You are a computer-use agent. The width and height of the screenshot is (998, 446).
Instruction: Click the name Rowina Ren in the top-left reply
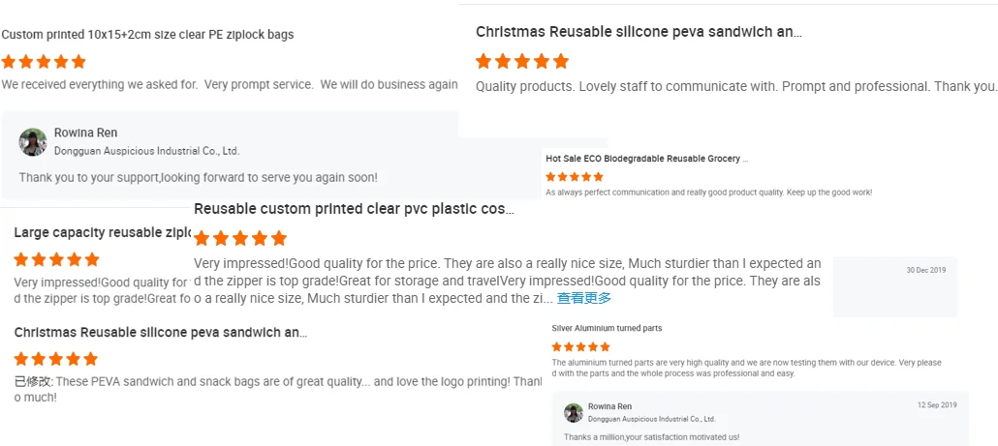coord(86,133)
